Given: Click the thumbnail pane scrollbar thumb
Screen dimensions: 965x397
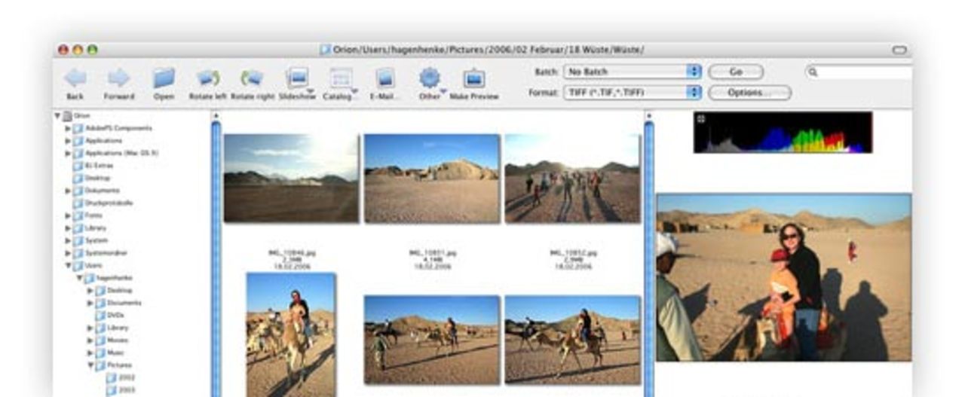Looking at the screenshot, I should point(648,258).
